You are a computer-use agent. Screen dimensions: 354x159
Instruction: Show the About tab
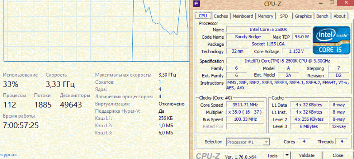pos(339,16)
